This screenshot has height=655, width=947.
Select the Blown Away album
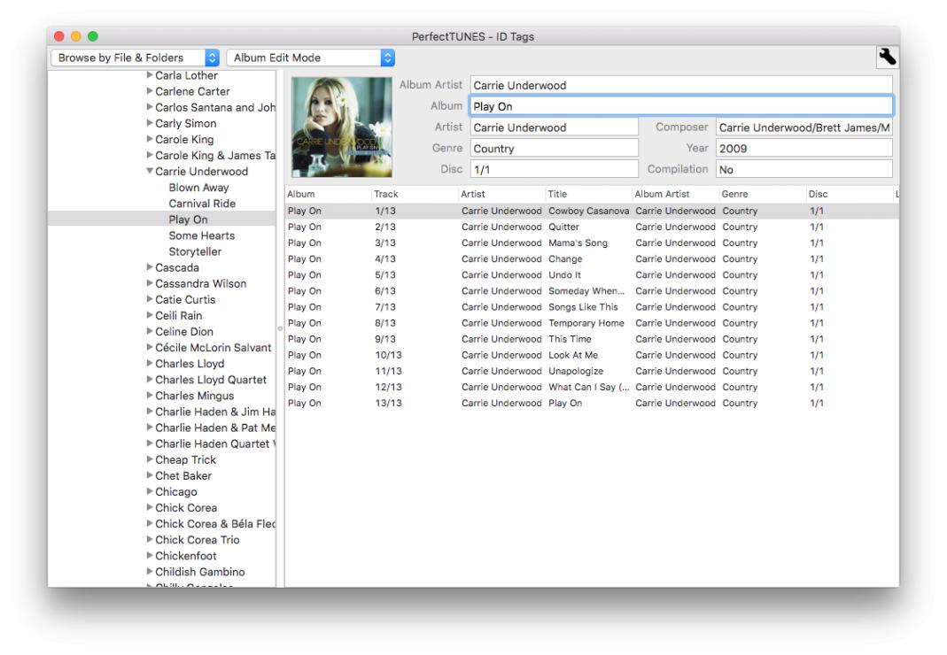(x=198, y=188)
